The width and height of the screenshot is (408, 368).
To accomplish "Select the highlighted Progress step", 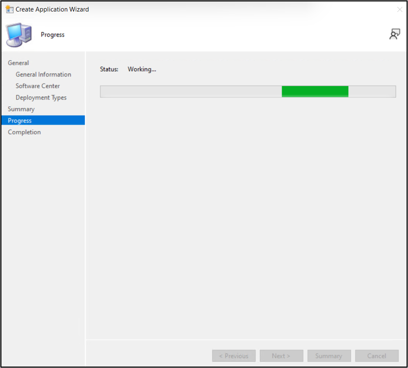I will [x=43, y=120].
